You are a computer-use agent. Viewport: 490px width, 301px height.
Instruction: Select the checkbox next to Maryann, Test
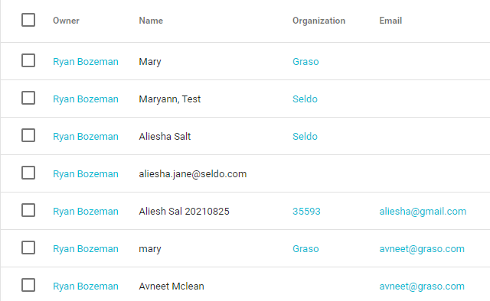point(28,98)
